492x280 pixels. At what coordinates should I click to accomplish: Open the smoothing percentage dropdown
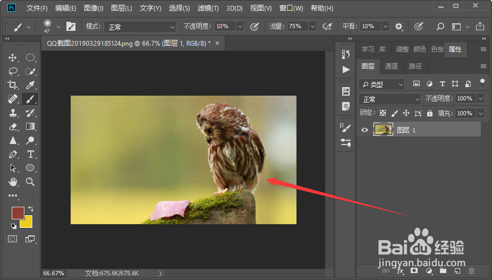(x=386, y=27)
